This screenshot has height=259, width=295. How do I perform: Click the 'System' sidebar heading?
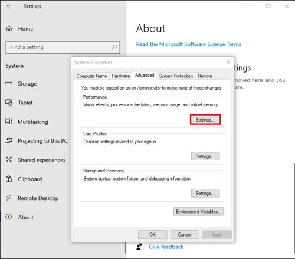15,66
